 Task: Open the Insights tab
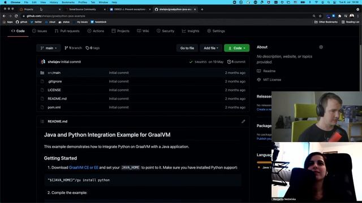pyautogui.click(x=191, y=31)
